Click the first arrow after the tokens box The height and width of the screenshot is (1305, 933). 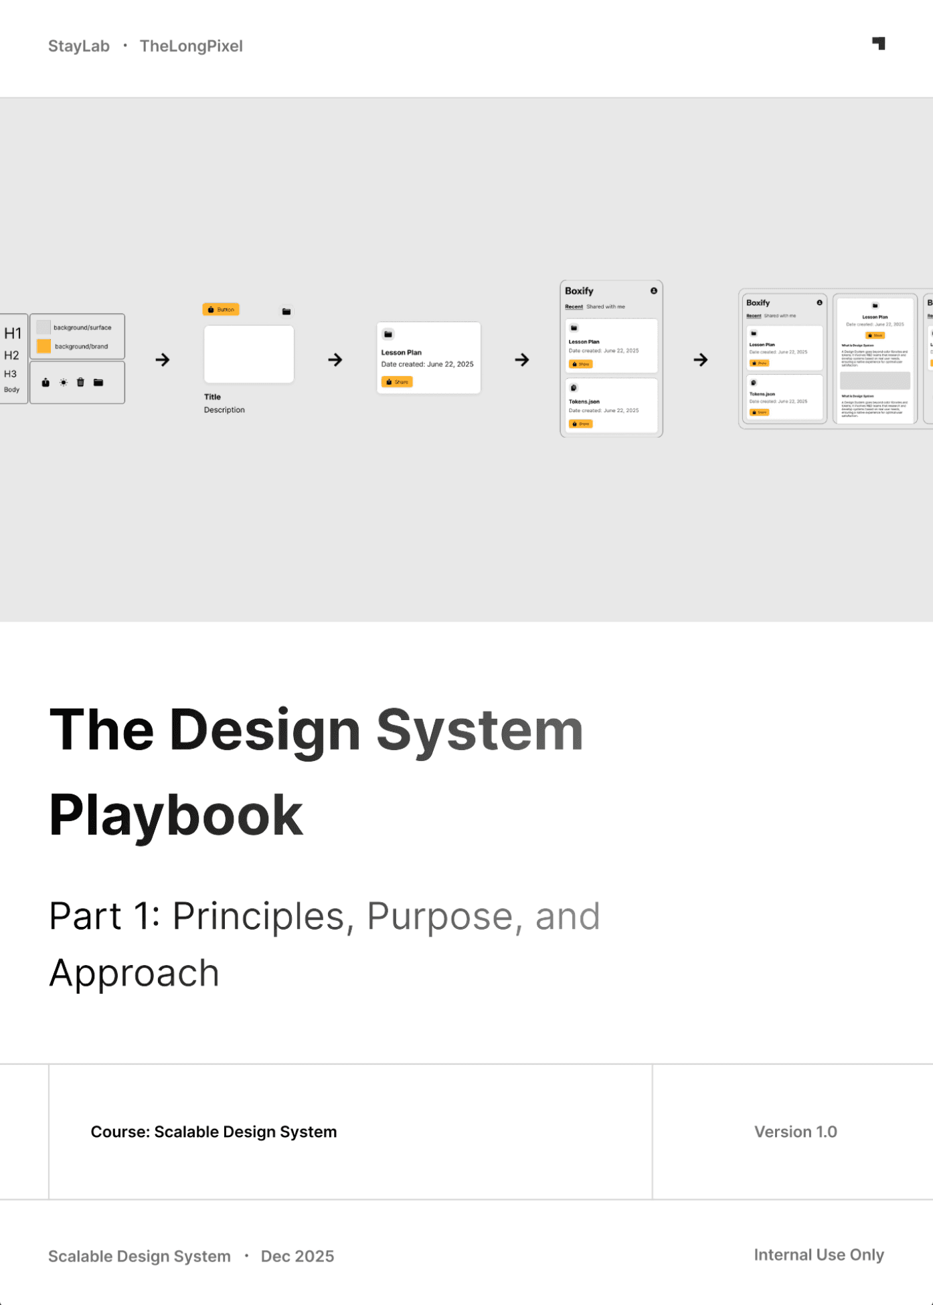coord(163,360)
